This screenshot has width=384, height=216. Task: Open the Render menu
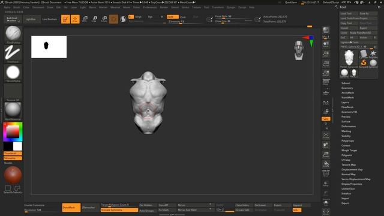pos(164,7)
